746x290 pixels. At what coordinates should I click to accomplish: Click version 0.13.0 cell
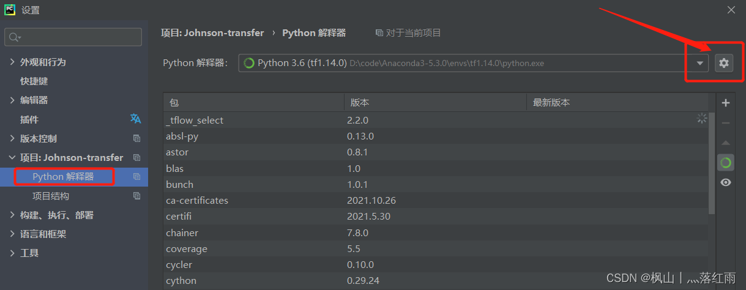(x=360, y=136)
